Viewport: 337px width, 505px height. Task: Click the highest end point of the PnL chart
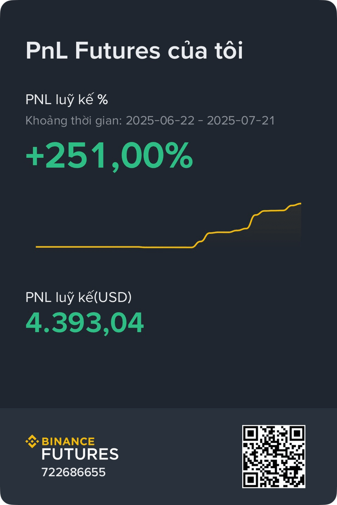300,203
